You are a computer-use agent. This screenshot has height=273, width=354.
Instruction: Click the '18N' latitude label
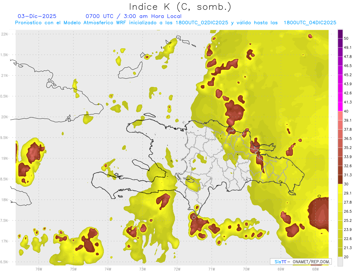click(5, 200)
